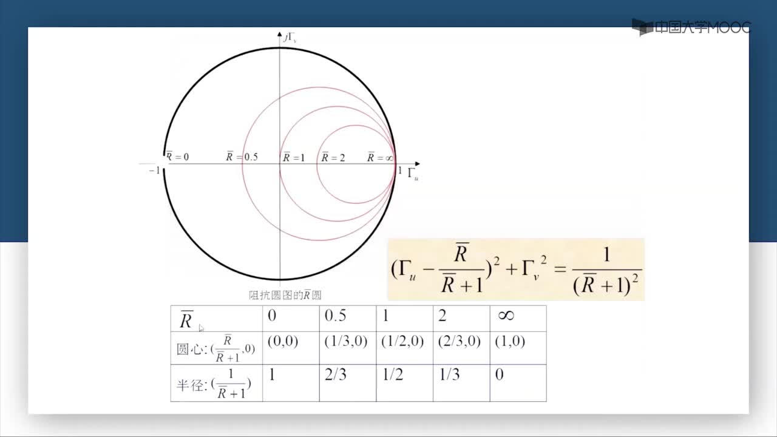Click the radius cell 0 in last column
The image size is (777, 437).
point(518,383)
